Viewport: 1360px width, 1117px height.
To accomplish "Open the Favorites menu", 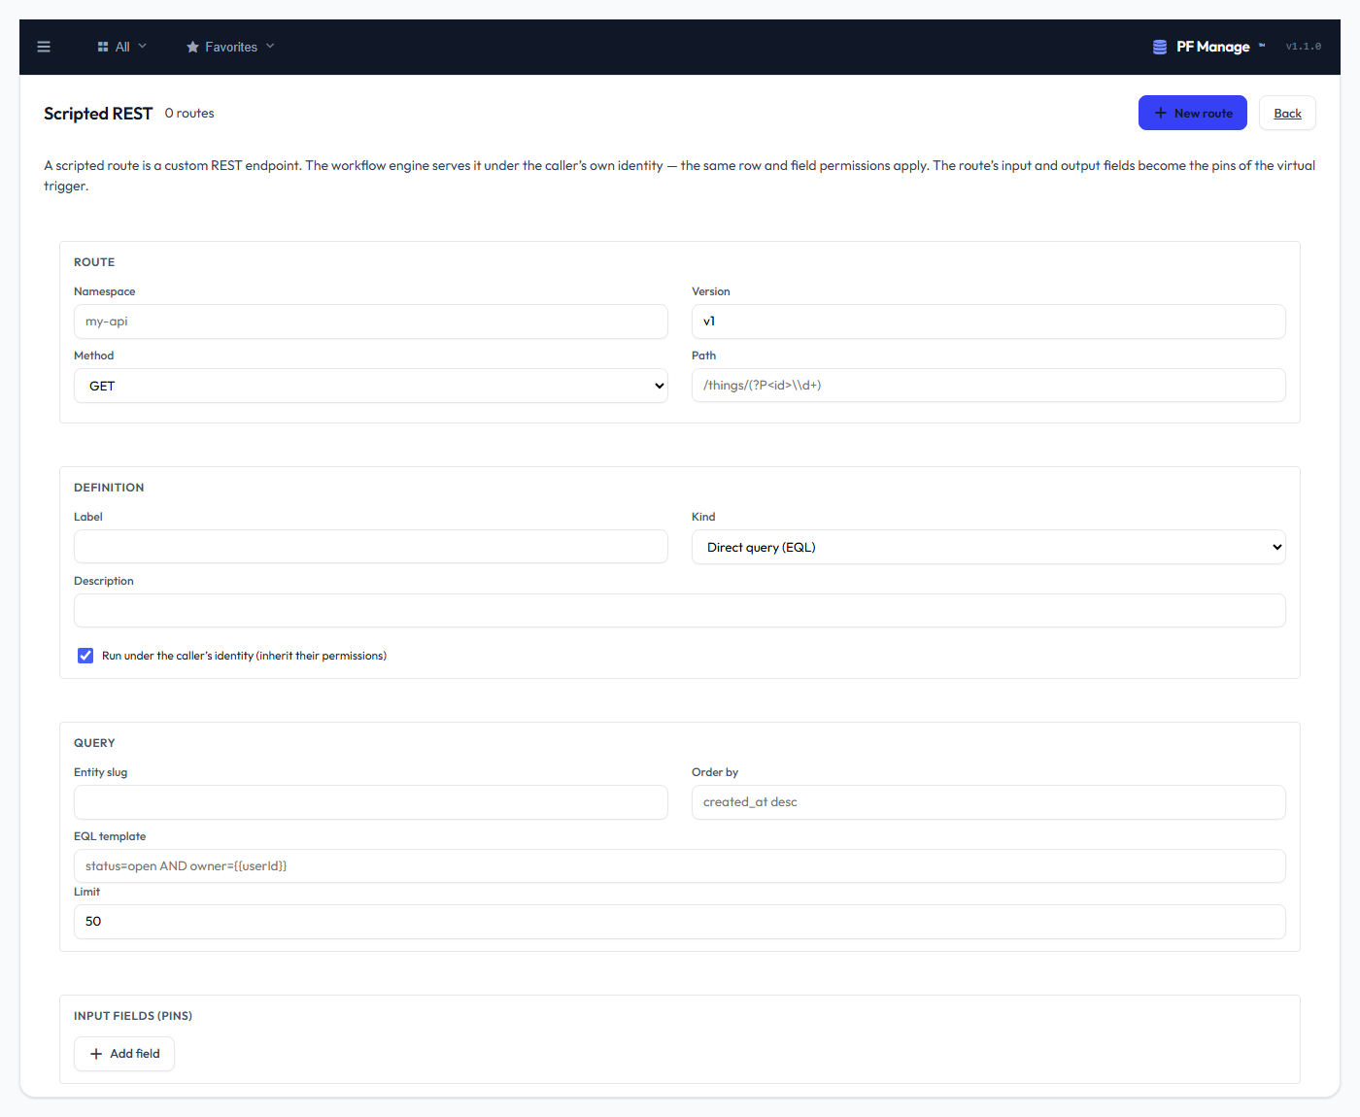I will pos(230,47).
